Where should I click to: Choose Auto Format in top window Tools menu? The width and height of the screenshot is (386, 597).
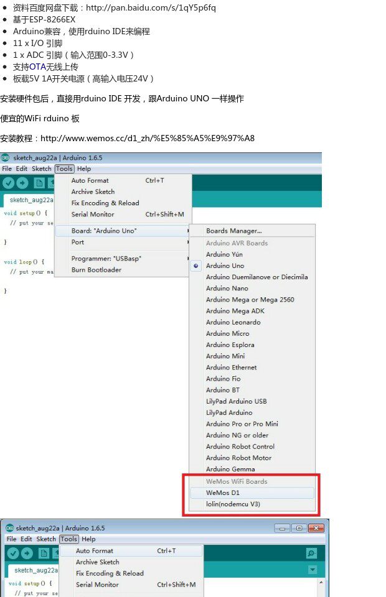point(123,180)
